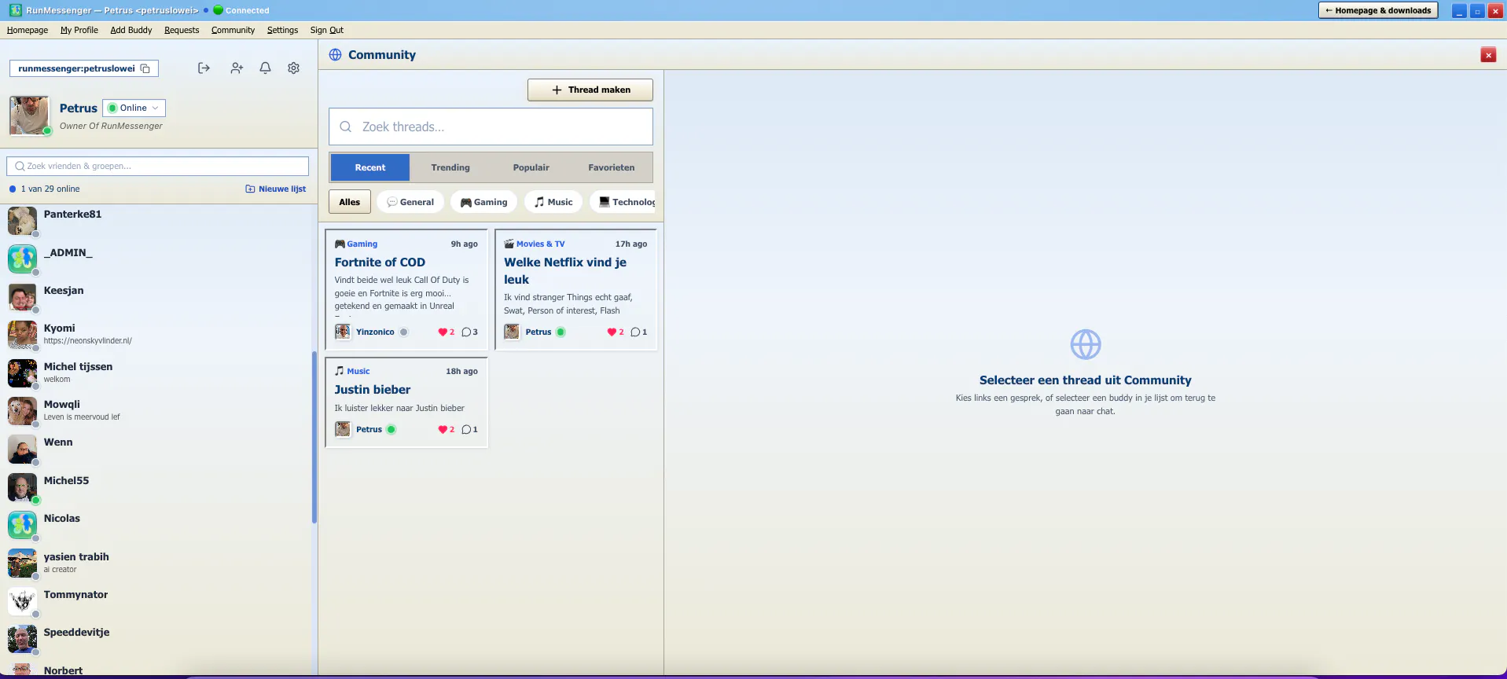
Task: Click the Zoek threads search field
Action: tap(491, 127)
